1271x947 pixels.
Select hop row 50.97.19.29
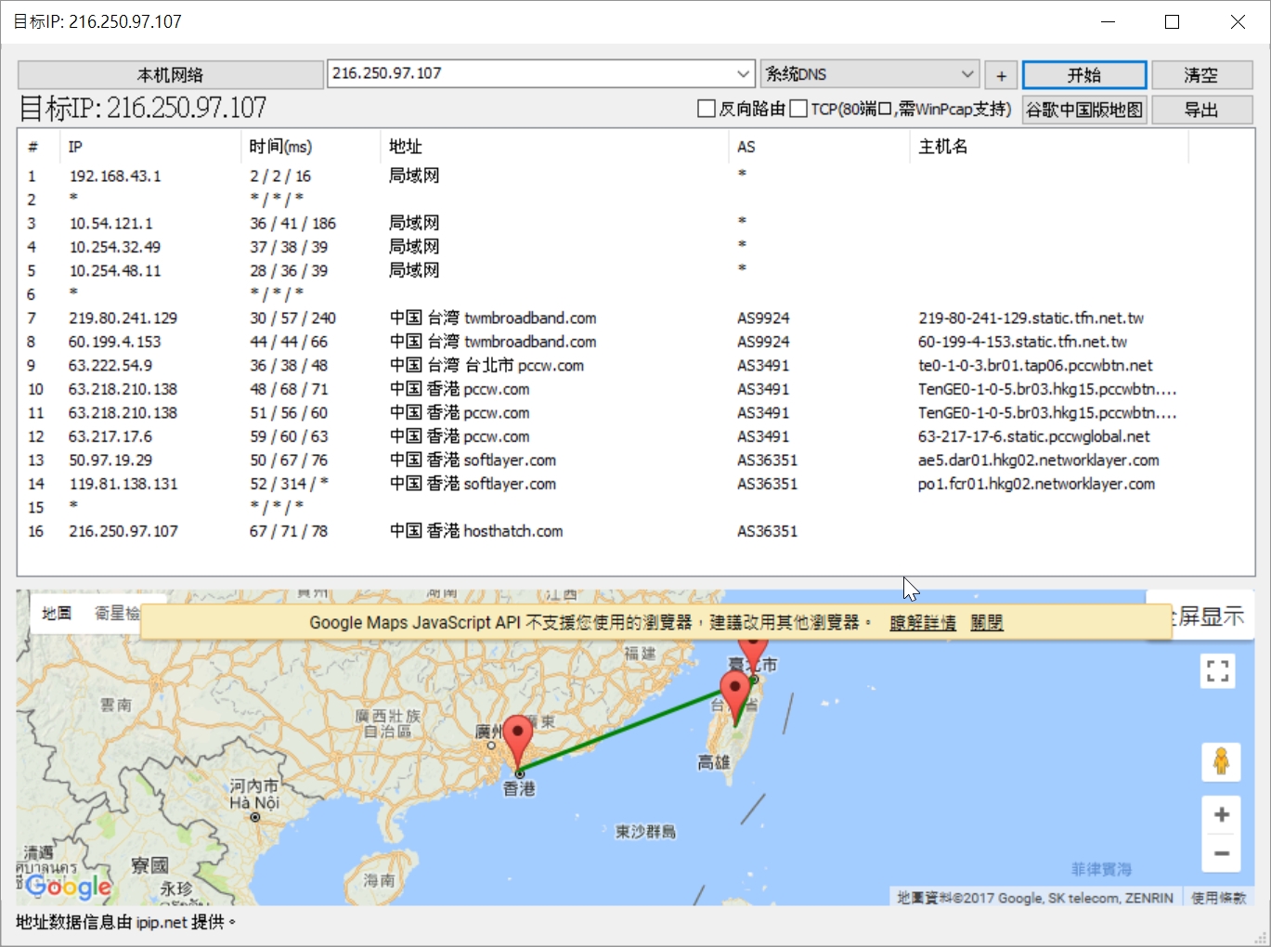point(636,460)
